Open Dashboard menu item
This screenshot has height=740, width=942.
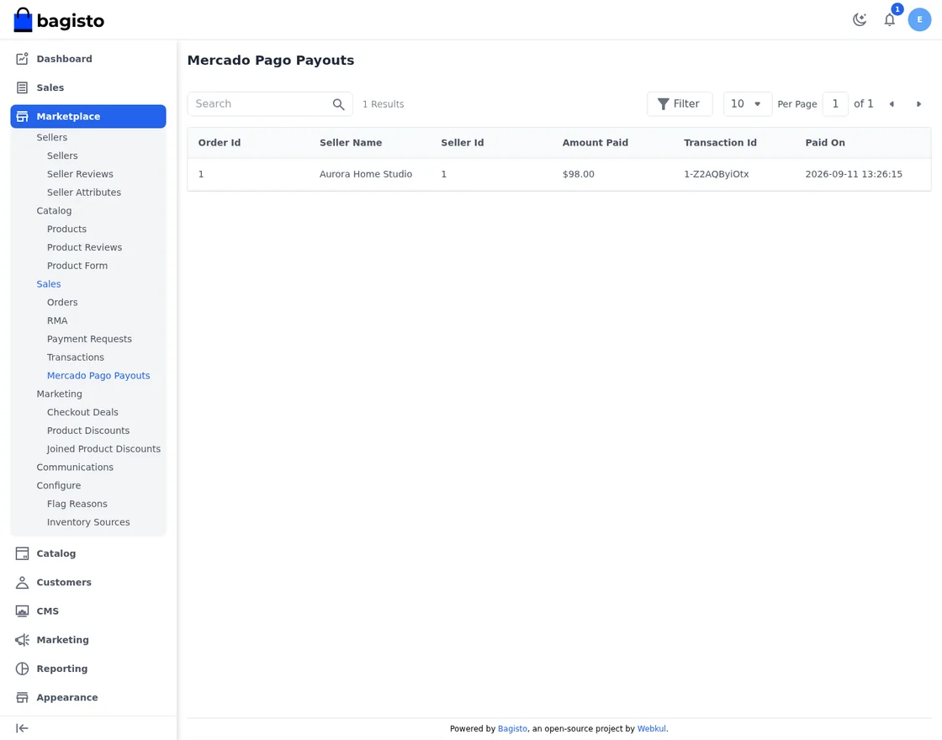[x=88, y=59]
